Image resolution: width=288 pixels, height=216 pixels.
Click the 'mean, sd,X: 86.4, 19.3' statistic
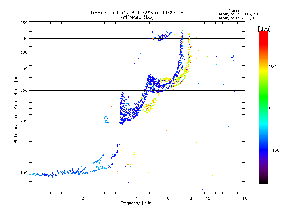(x=239, y=18)
